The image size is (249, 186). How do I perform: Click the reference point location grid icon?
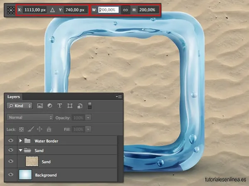11,10
